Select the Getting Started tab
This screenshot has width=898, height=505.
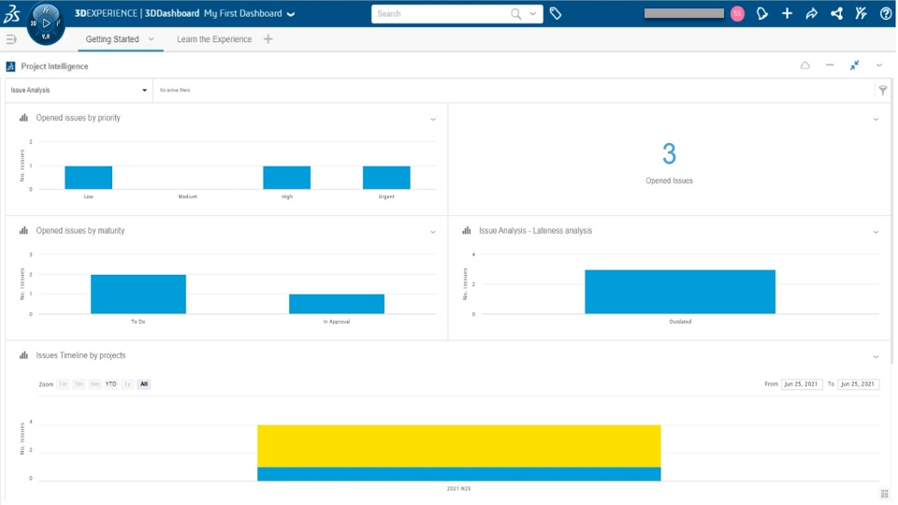(112, 39)
